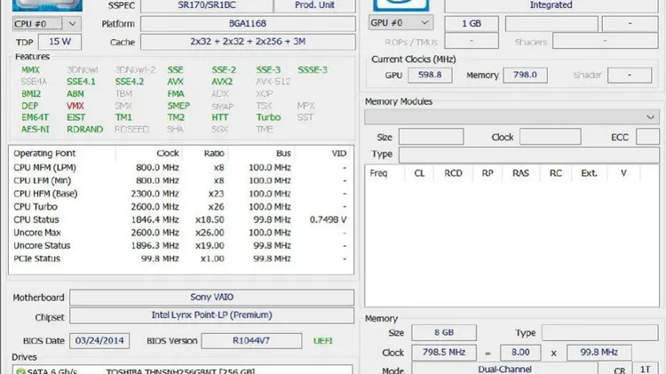
Task: Click the green SATA drive status icon
Action: coord(20,371)
